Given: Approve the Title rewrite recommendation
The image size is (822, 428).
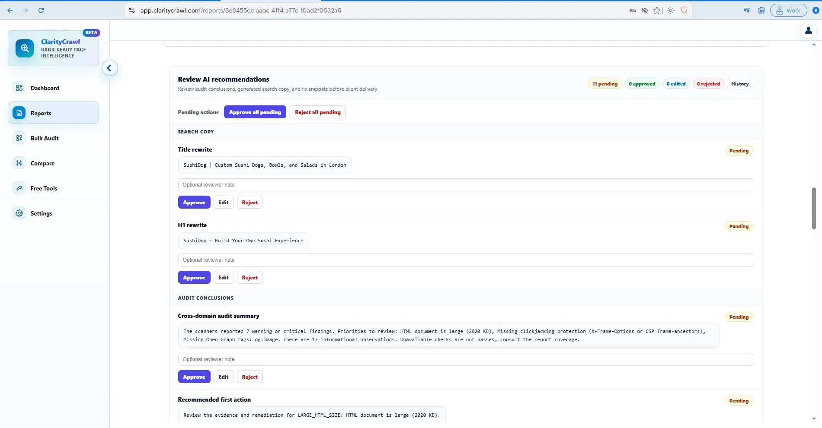Looking at the screenshot, I should tap(194, 203).
